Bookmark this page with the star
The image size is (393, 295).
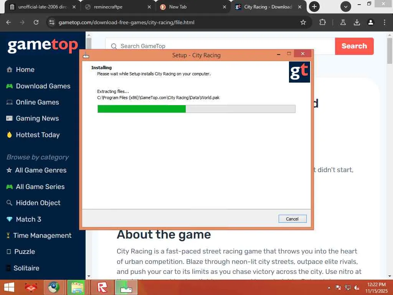(303, 22)
